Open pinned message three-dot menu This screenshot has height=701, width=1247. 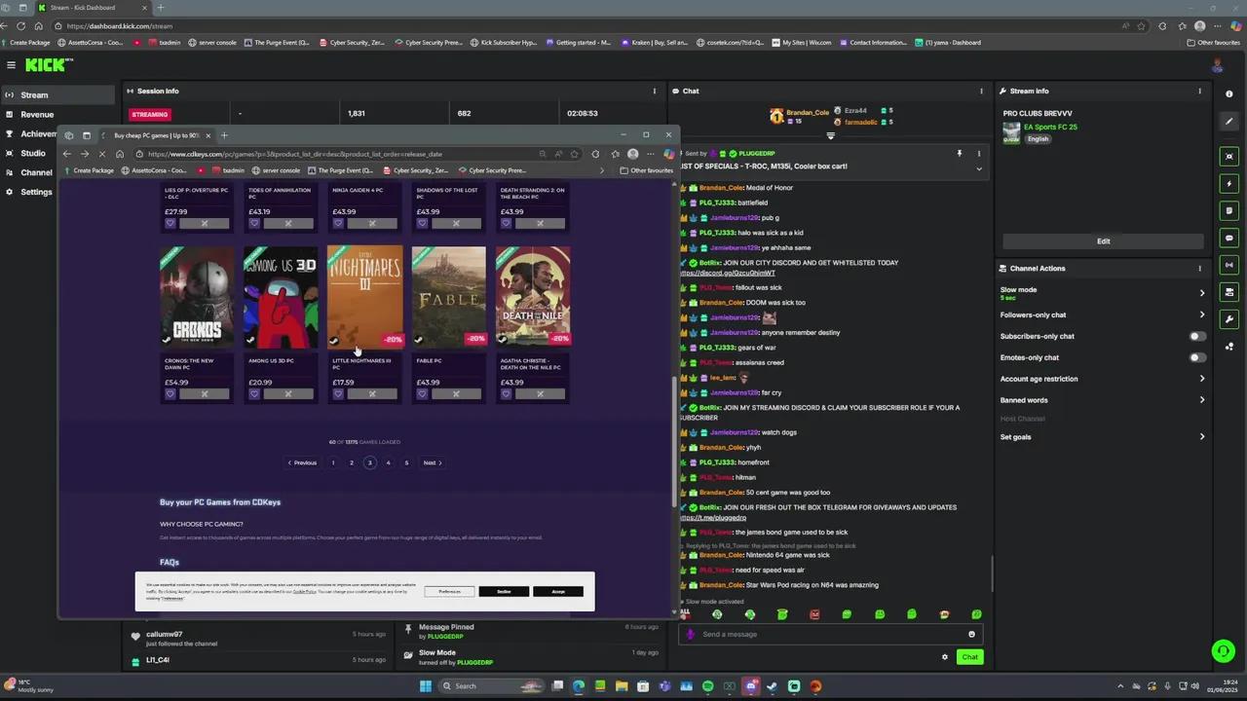[978, 153]
